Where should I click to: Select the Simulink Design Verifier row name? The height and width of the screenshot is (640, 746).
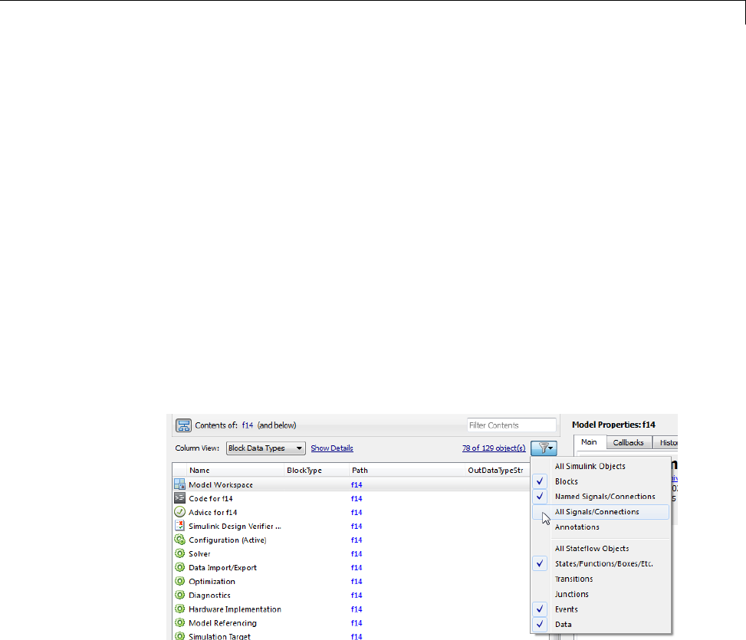pyautogui.click(x=235, y=526)
